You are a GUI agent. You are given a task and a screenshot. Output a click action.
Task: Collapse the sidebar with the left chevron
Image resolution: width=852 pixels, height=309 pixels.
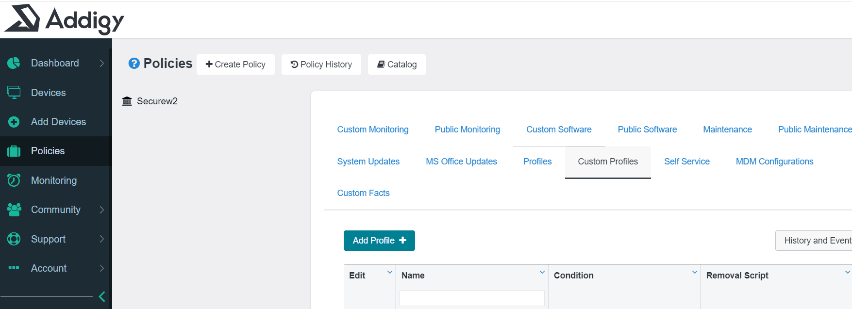[102, 296]
